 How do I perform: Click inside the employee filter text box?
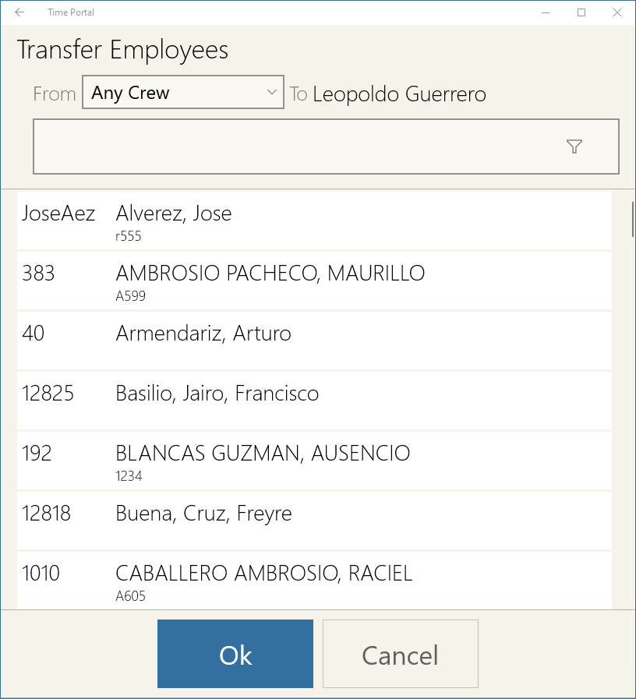(326, 147)
